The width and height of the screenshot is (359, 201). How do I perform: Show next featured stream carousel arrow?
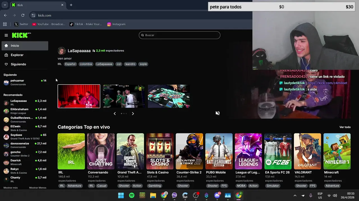click(133, 114)
